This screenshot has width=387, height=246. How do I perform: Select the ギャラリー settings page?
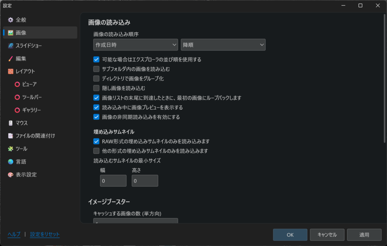[x=31, y=110]
